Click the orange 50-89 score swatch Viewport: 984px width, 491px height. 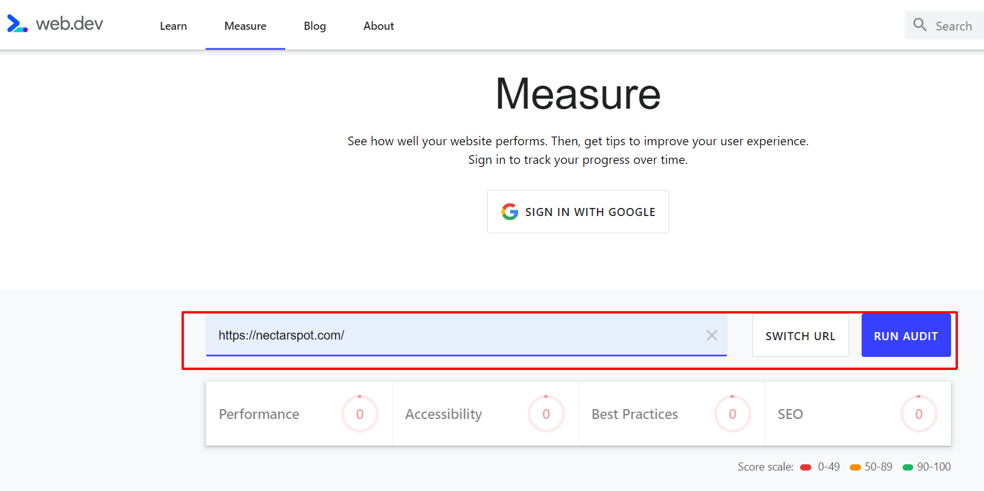(855, 467)
